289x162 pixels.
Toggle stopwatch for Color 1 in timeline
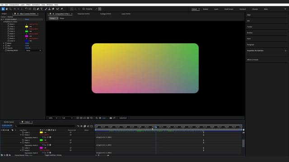pyautogui.click(x=23, y=132)
